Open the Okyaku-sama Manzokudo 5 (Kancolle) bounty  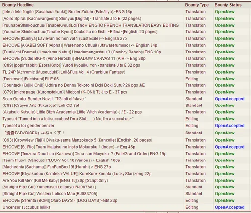pyautogui.click(x=77, y=140)
